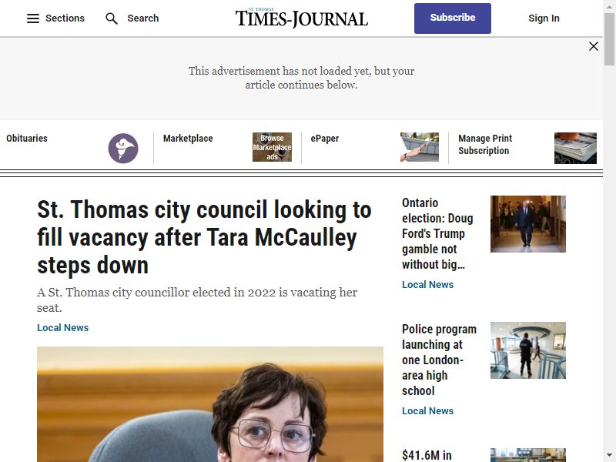The image size is (616, 462).
Task: Open Browse Marketplace ads thumbnail
Action: pos(272,147)
